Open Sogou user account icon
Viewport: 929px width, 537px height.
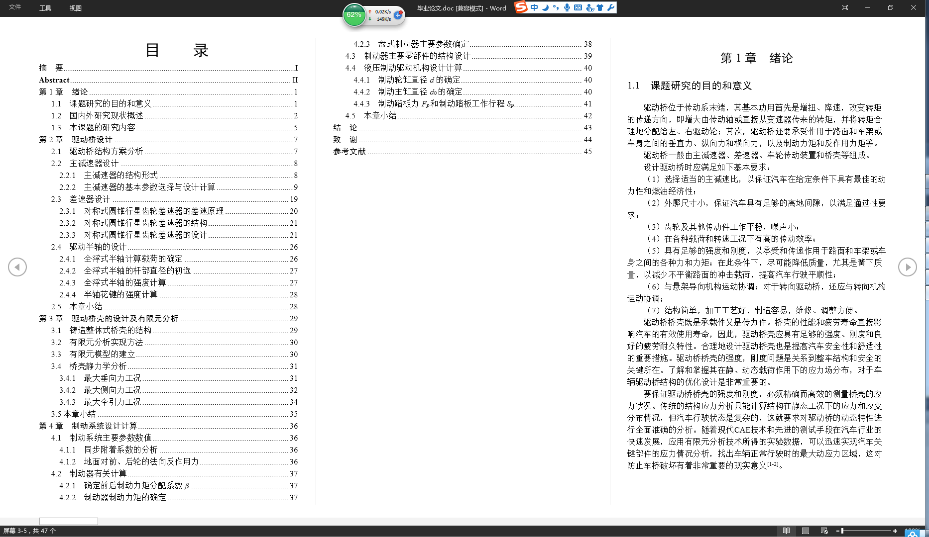(589, 7)
